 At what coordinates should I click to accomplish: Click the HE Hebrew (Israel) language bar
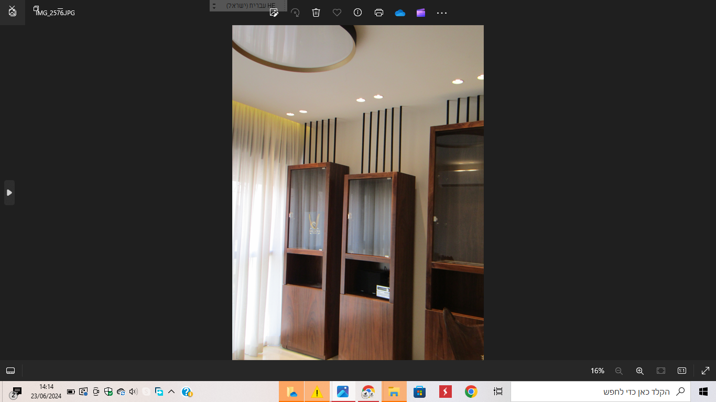click(251, 5)
